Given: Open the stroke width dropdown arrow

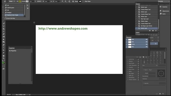Looking at the screenshot, I should 35,1.
